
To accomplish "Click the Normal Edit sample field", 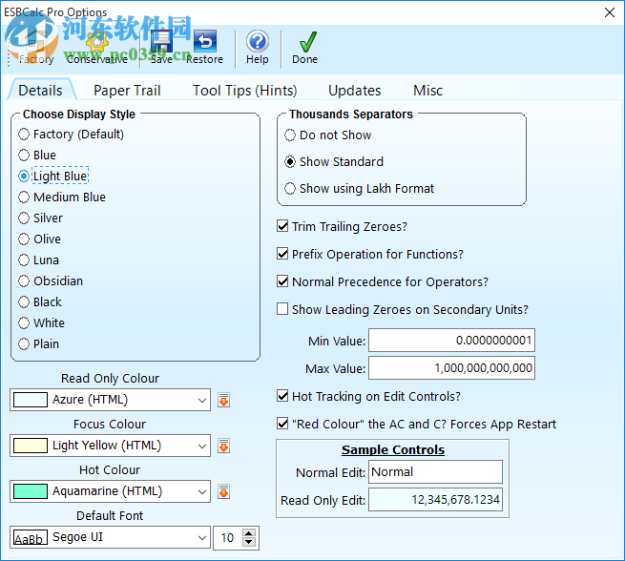I will [x=435, y=471].
